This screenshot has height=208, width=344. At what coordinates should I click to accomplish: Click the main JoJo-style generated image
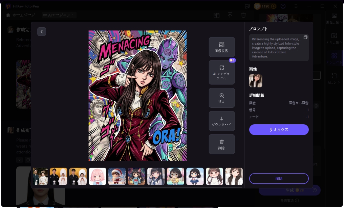[x=137, y=96]
